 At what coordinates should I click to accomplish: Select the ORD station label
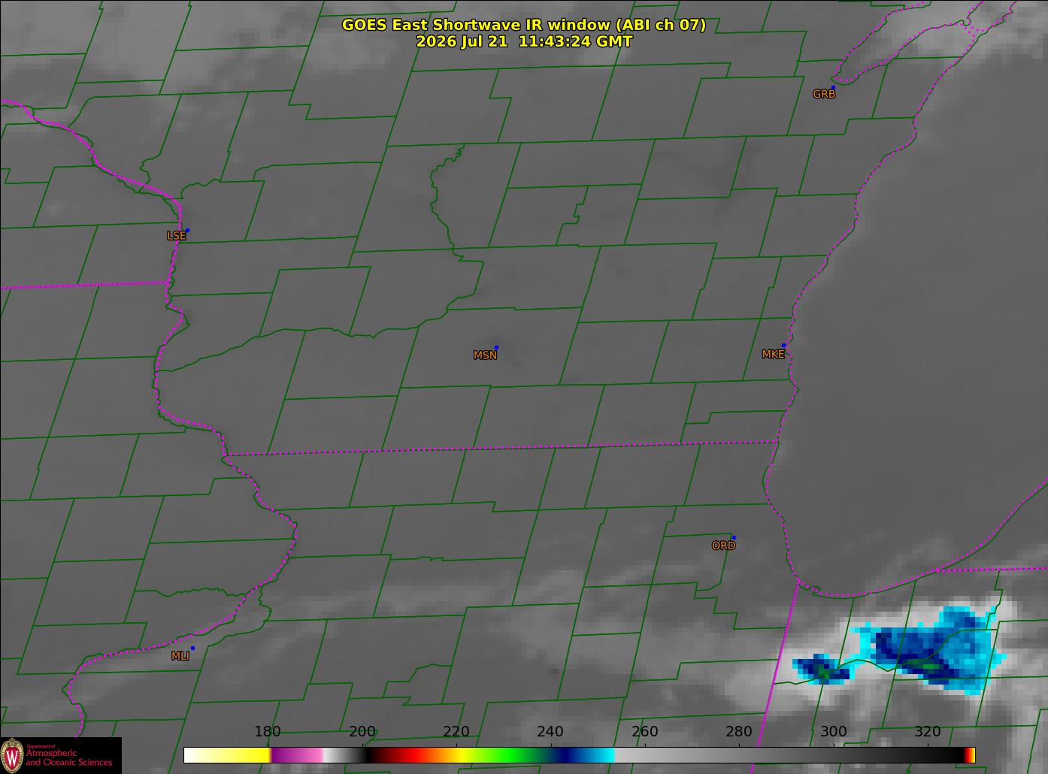coord(723,546)
